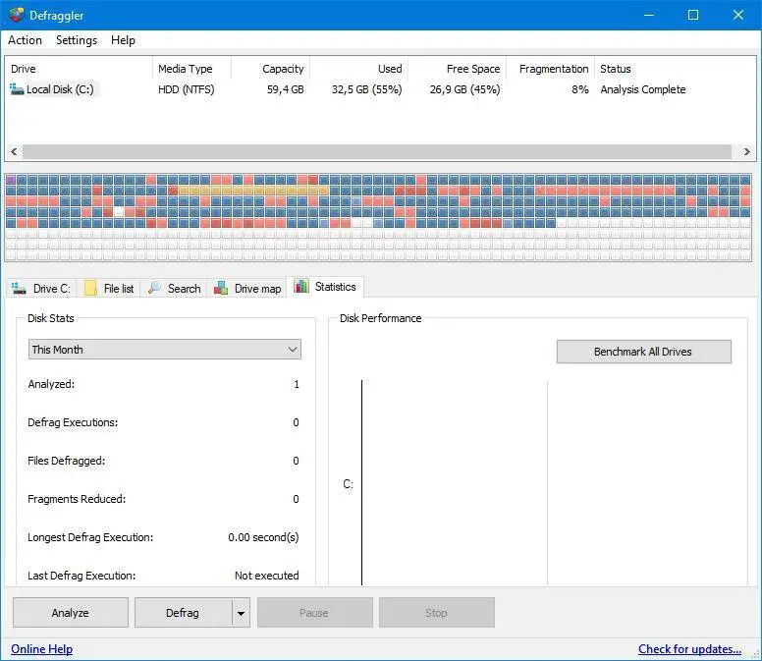Switch to the Drive map tab
This screenshot has width=762, height=661.
247,288
